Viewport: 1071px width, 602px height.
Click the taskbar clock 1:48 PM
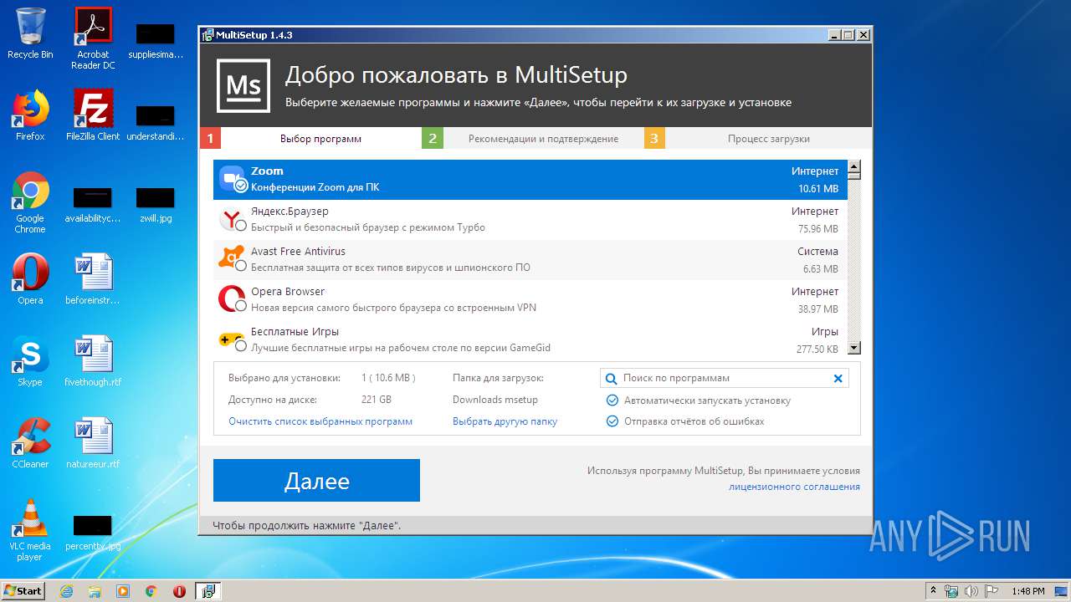(1027, 591)
